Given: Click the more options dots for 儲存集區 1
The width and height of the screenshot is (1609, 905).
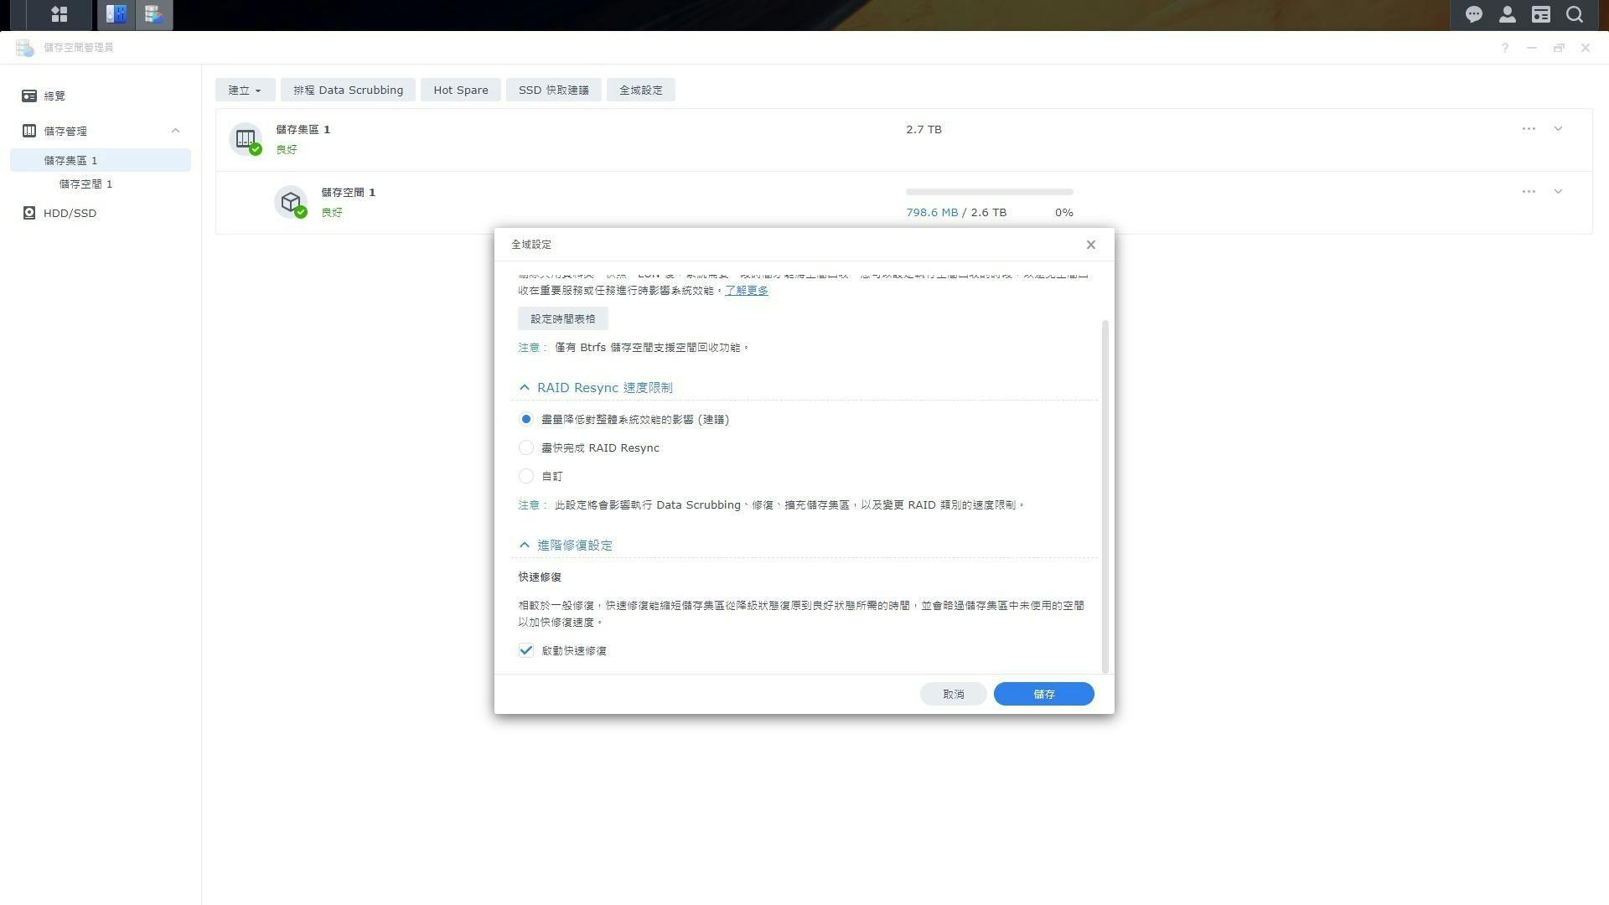Looking at the screenshot, I should point(1529,129).
